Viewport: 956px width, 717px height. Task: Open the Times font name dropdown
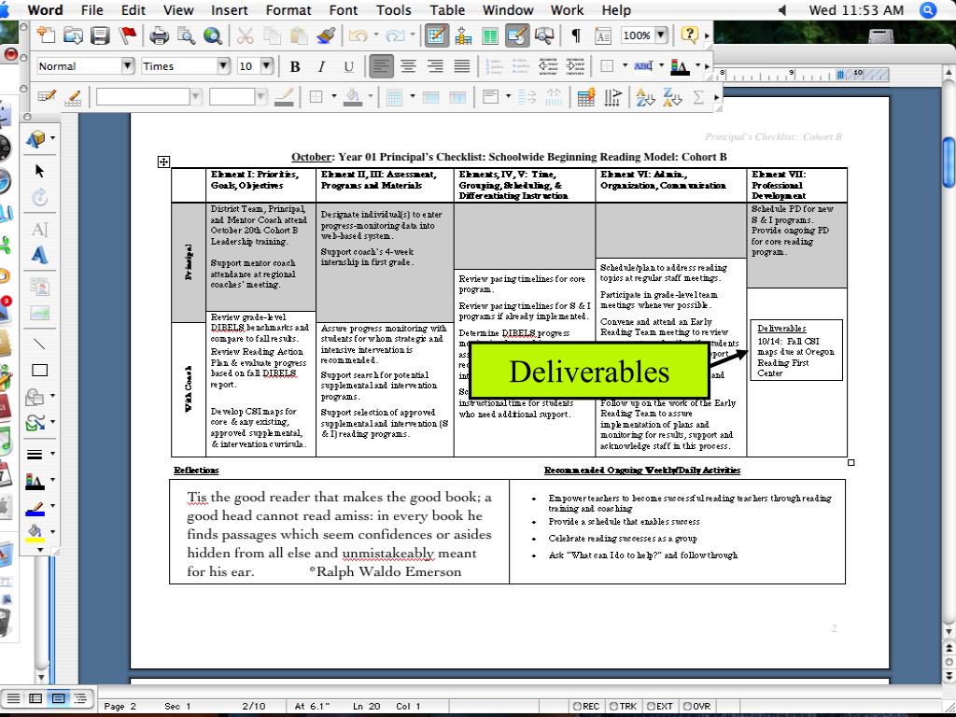click(223, 66)
